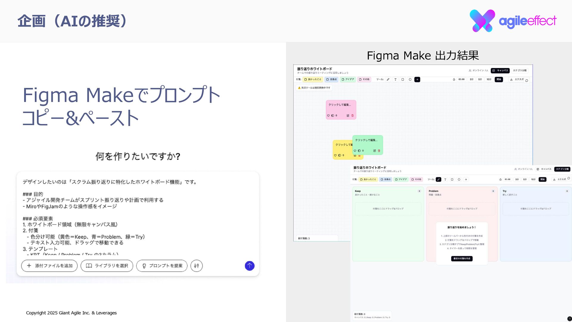Click the Keep column drop zone
Viewport: 572px width, 322px height.
388,209
